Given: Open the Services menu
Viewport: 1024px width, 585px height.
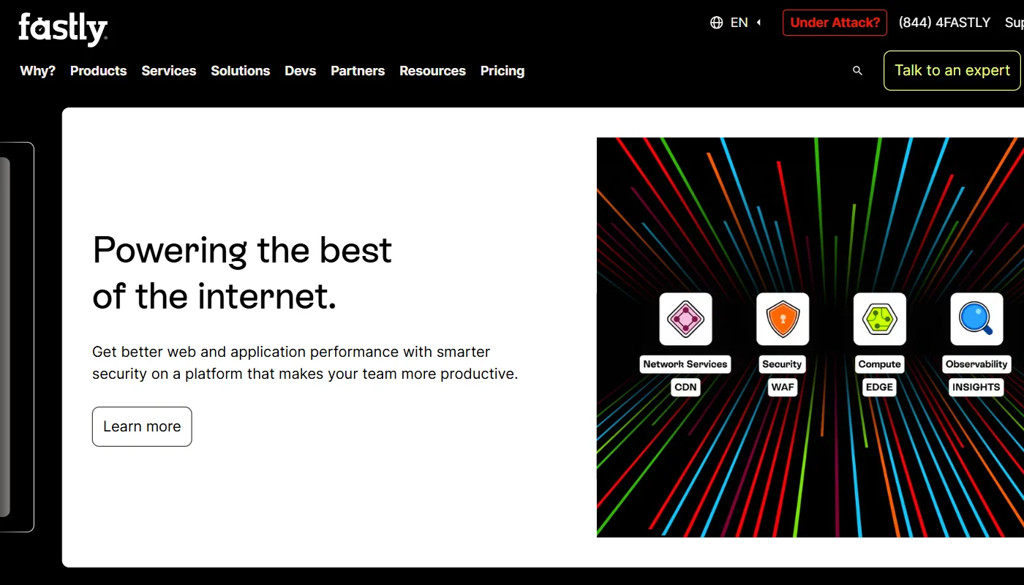Looking at the screenshot, I should pyautogui.click(x=169, y=71).
